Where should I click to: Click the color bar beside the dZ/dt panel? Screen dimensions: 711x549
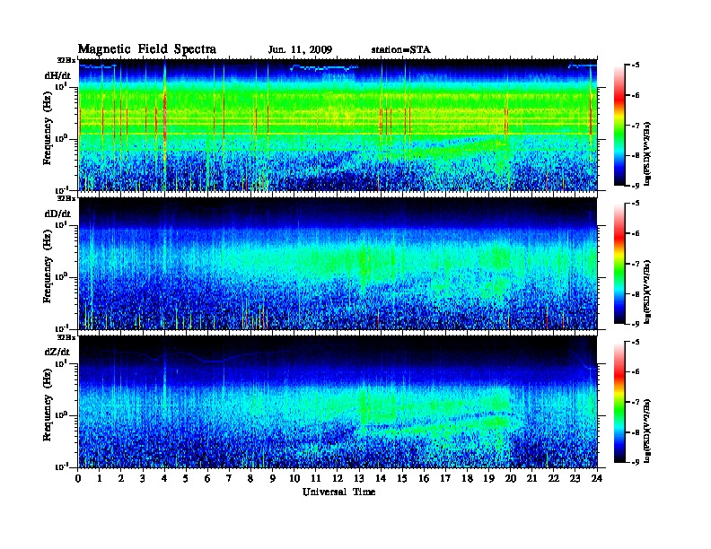[x=619, y=402]
